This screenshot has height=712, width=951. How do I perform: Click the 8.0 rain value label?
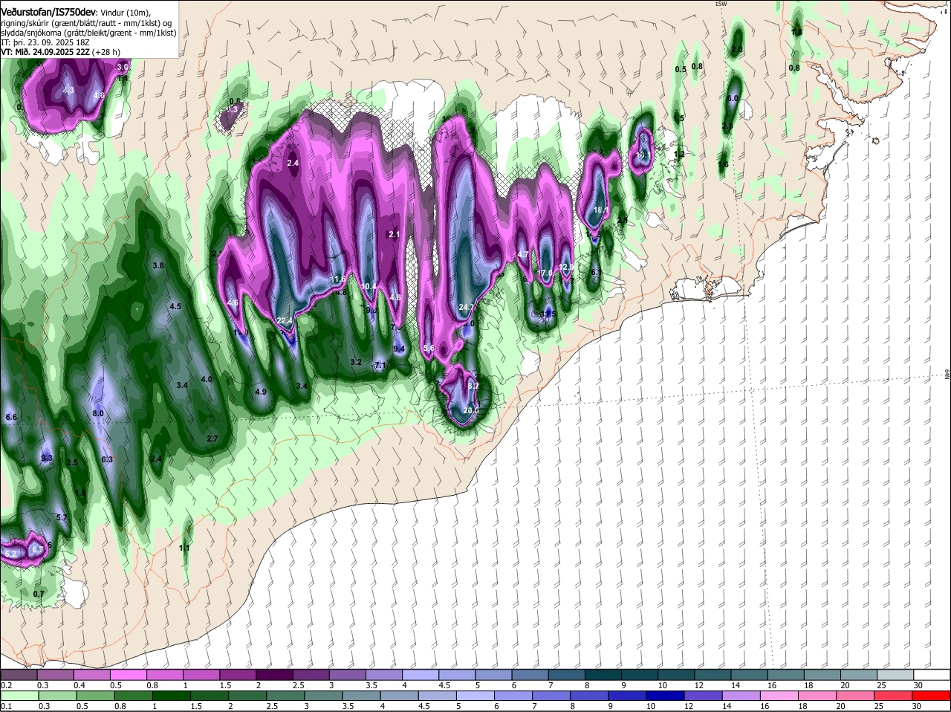[98, 413]
